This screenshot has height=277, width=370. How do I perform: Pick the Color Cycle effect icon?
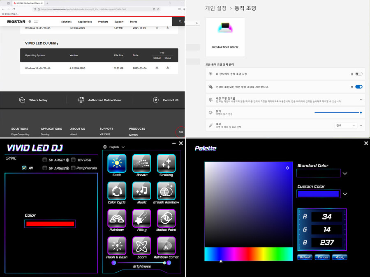[x=117, y=191]
